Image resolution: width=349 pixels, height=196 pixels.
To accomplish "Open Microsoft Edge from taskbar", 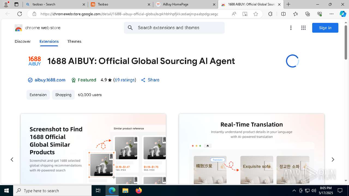I will point(112,191).
